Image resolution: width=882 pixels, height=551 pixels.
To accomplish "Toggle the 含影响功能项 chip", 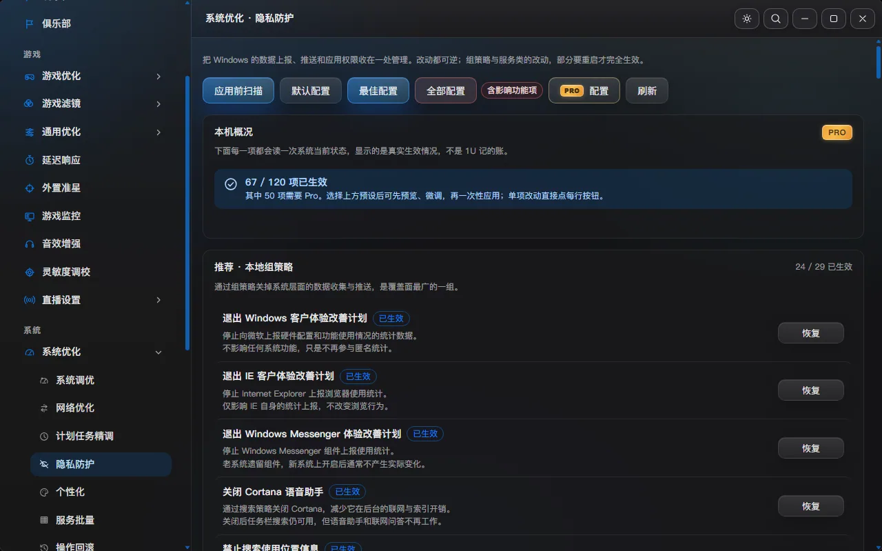I will pos(512,90).
